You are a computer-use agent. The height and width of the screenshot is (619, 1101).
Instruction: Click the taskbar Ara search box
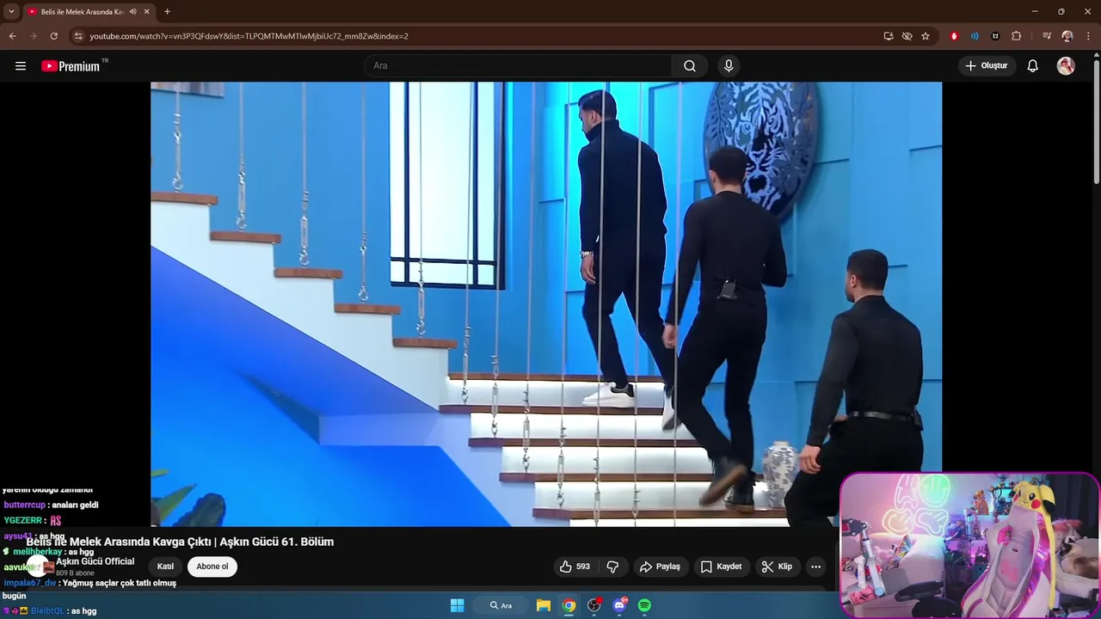[501, 605]
